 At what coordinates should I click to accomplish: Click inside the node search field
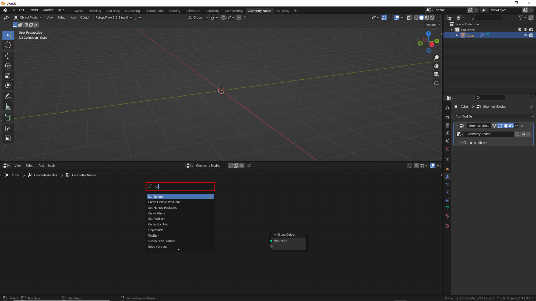point(180,186)
